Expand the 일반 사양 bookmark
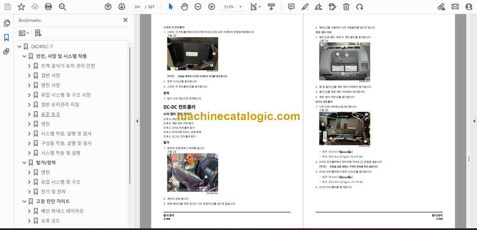The width and height of the screenshot is (477, 230). (29, 76)
